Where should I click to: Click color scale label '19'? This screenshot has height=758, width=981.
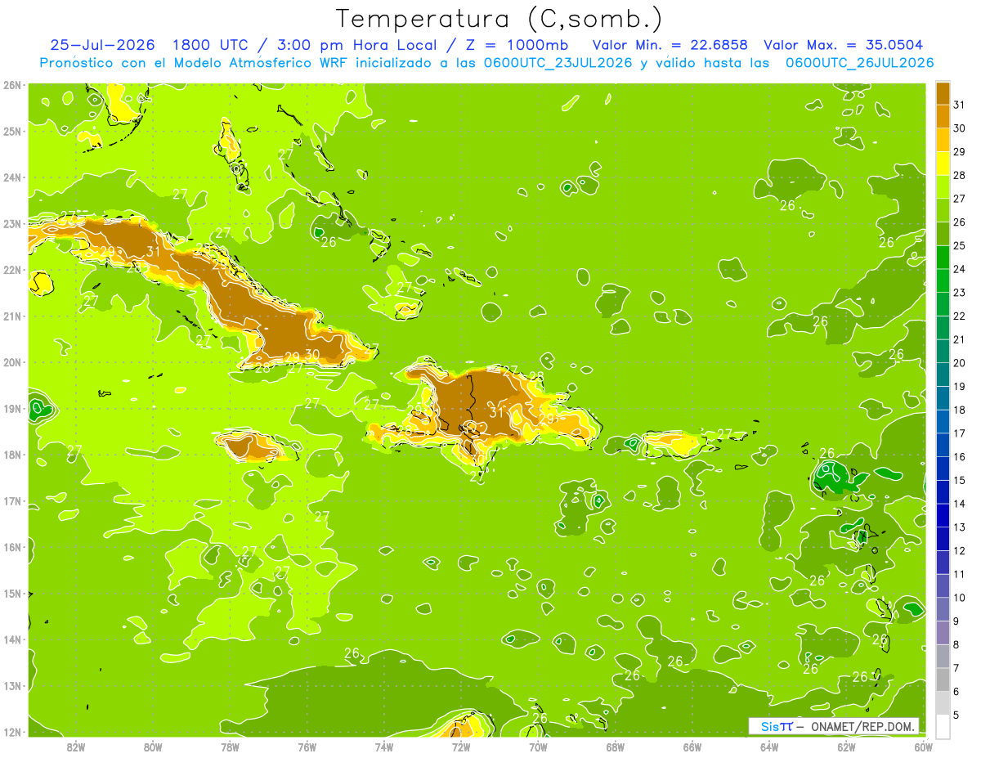[x=959, y=386]
